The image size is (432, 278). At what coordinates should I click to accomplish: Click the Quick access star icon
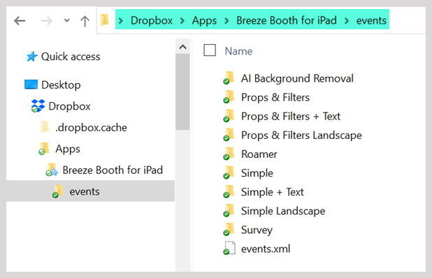[x=31, y=57]
